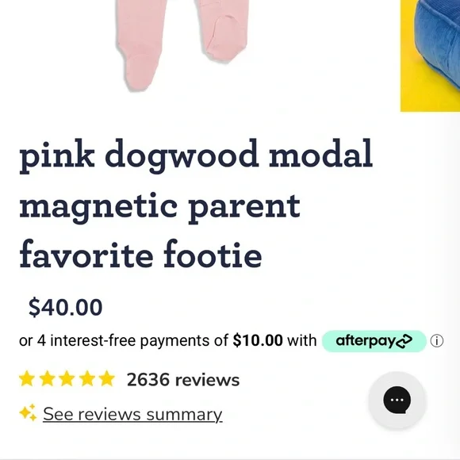Click the $10.00 installment amount
This screenshot has height=460, width=460.
[258, 340]
